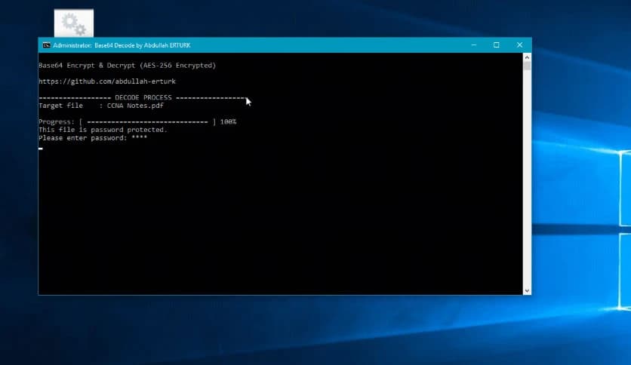
Task: Click the 'Please enter password' prompt line
Action: tap(82, 138)
